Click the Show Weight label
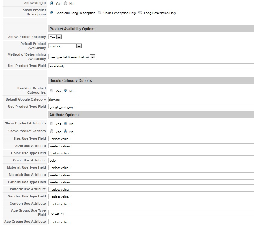Screen dimensions: 254x227 click(35, 3)
